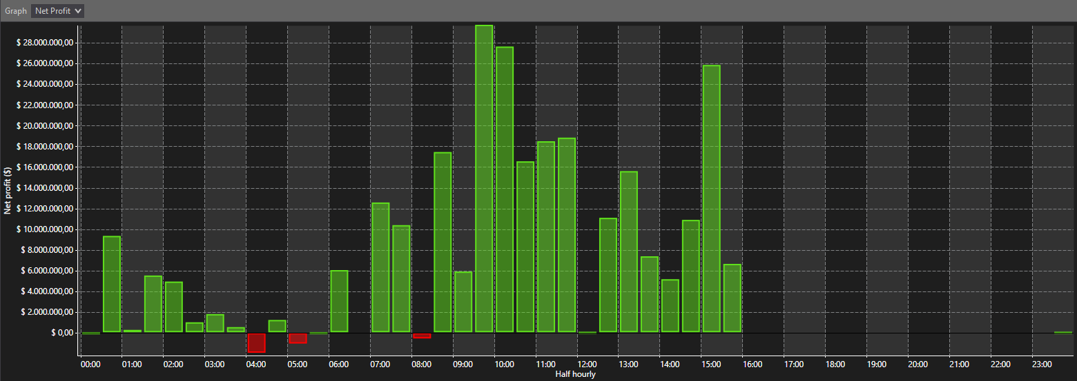Open the Net Profit graph dropdown
1077x381 pixels.
coord(58,11)
